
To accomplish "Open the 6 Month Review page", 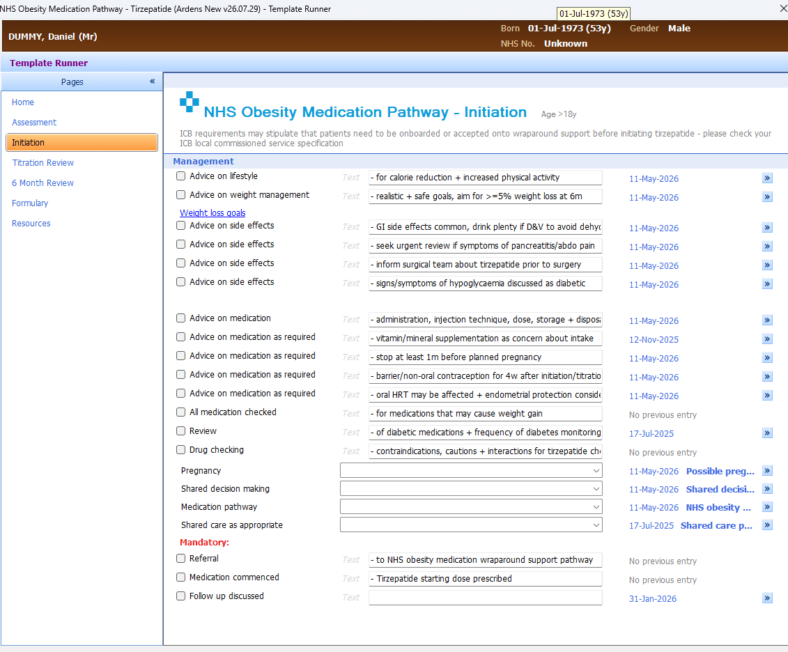I will 43,183.
